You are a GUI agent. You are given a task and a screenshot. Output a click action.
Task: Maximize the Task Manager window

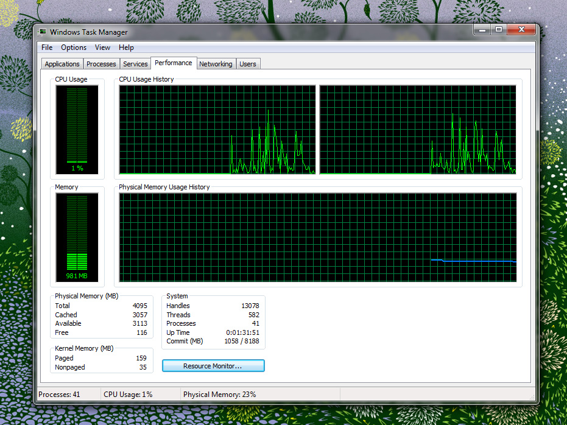point(499,30)
